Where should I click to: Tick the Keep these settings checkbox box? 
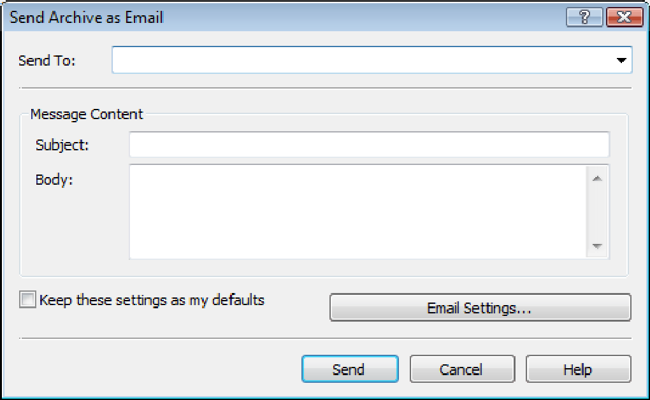tap(27, 300)
